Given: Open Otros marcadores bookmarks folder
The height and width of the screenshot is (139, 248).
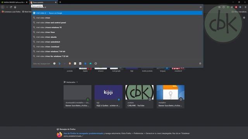Looking at the screenshot, I should 239,12.
